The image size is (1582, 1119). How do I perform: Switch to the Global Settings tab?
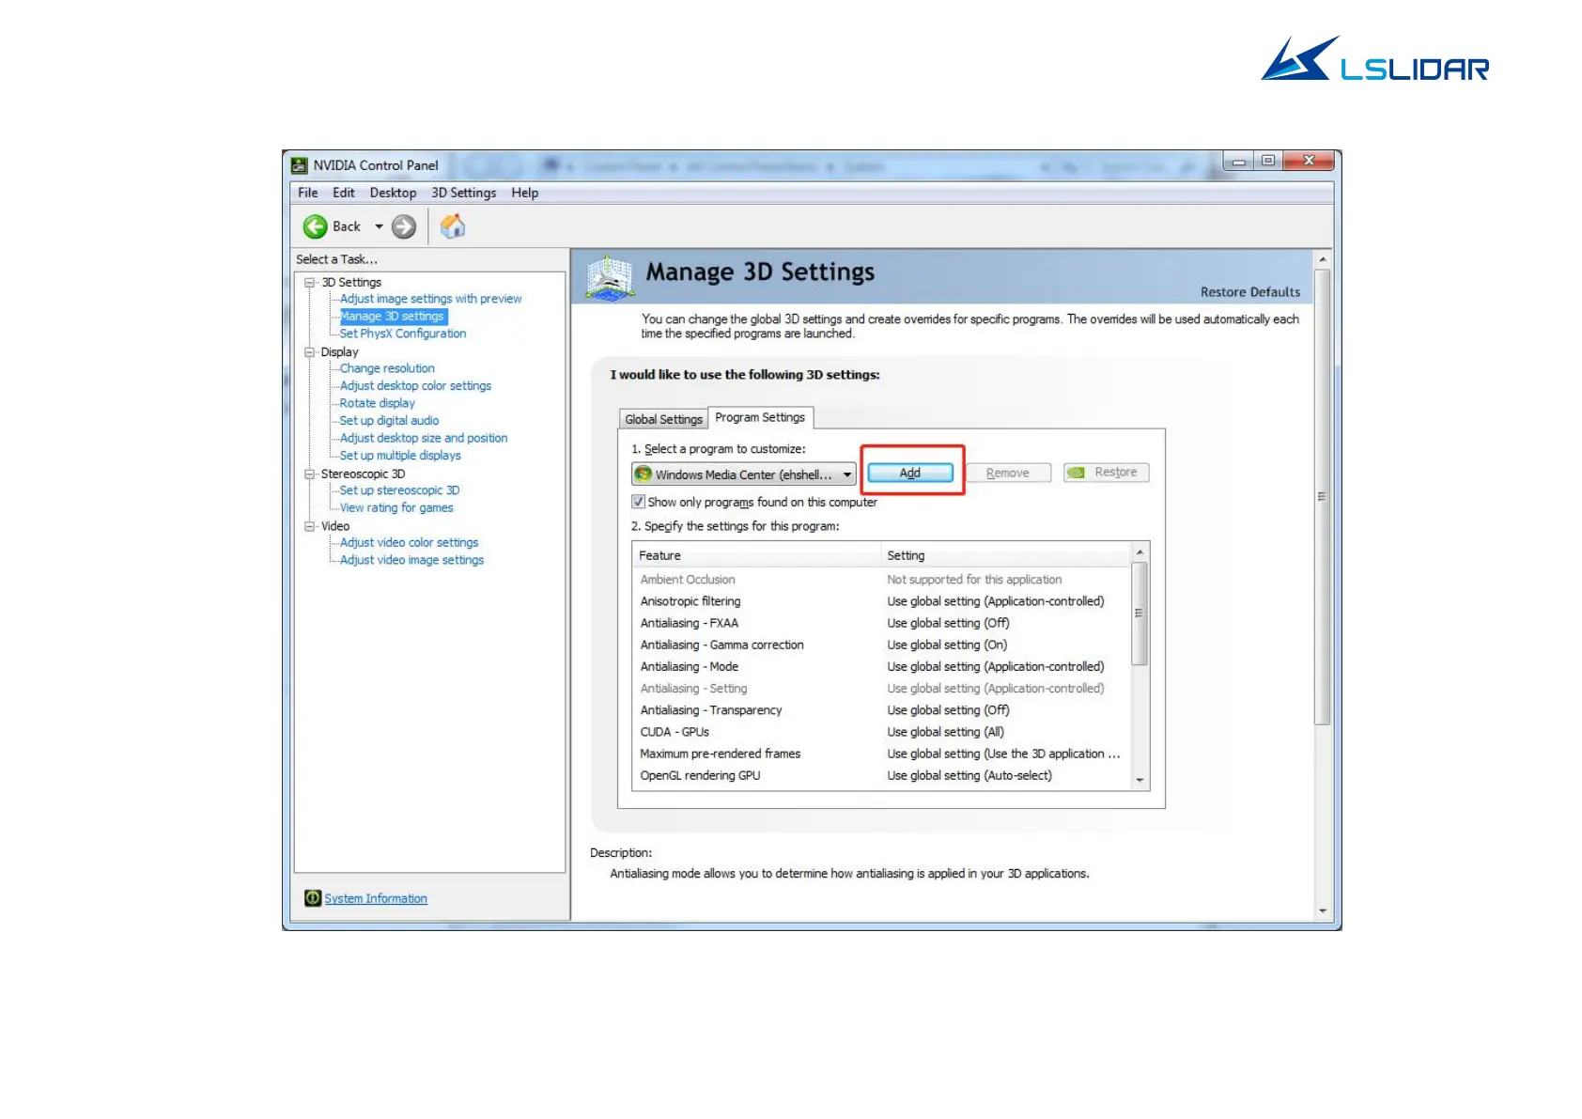click(663, 419)
